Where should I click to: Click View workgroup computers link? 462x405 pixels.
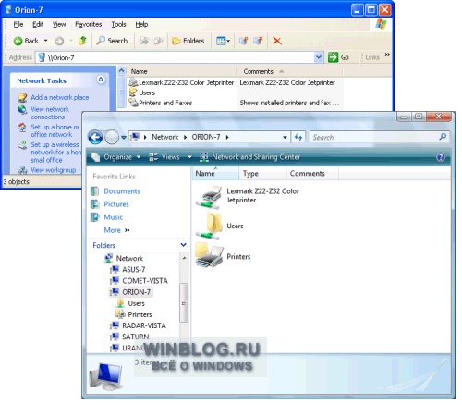54,170
